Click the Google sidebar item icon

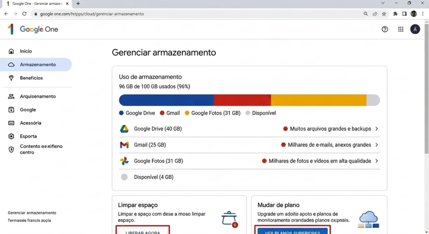click(11, 110)
